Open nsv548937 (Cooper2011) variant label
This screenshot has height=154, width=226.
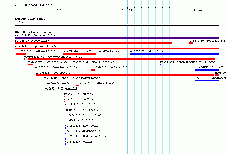click(32, 41)
